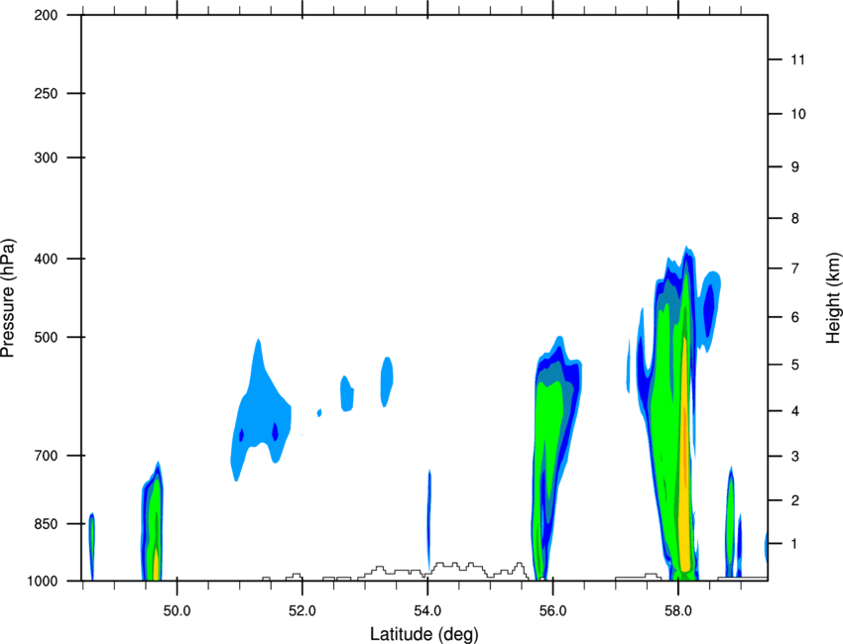Click the large light-blue patch near latitude 51
Screen dimensions: 843x644
[x=261, y=411]
